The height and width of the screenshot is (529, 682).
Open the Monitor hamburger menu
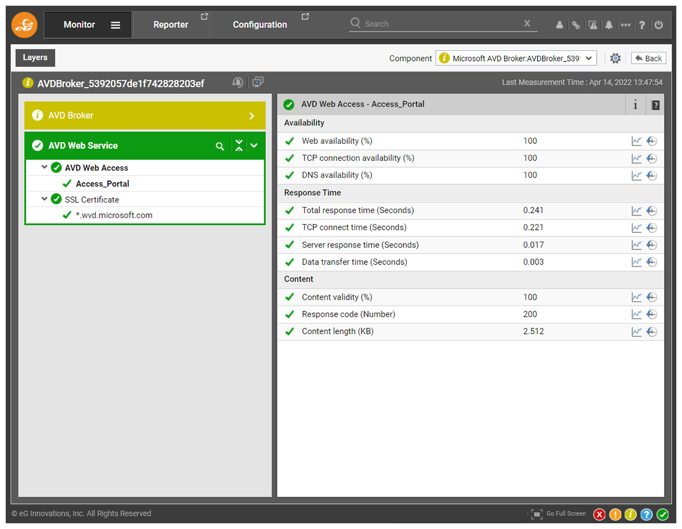(x=115, y=25)
